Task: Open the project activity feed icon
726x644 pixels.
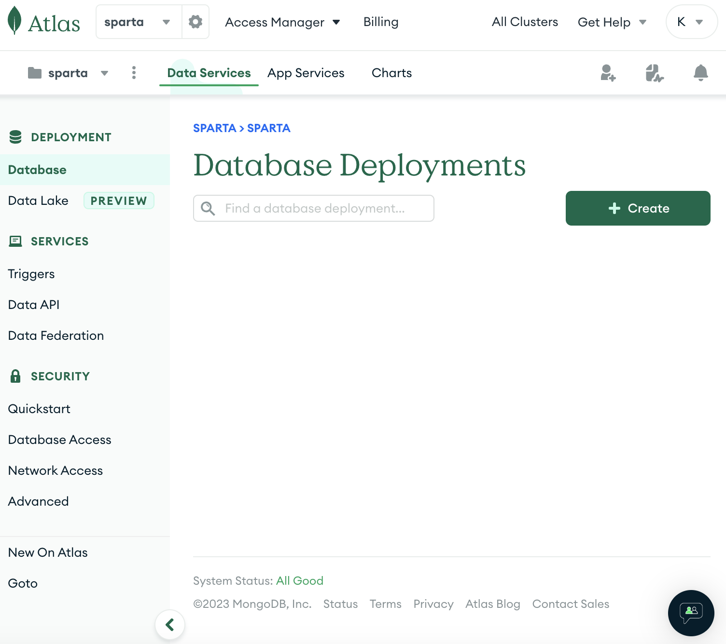Action: coord(655,73)
